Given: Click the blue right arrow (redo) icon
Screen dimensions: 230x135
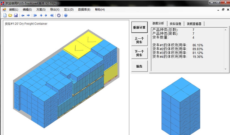Looking at the screenshot, I should coord(28,15).
